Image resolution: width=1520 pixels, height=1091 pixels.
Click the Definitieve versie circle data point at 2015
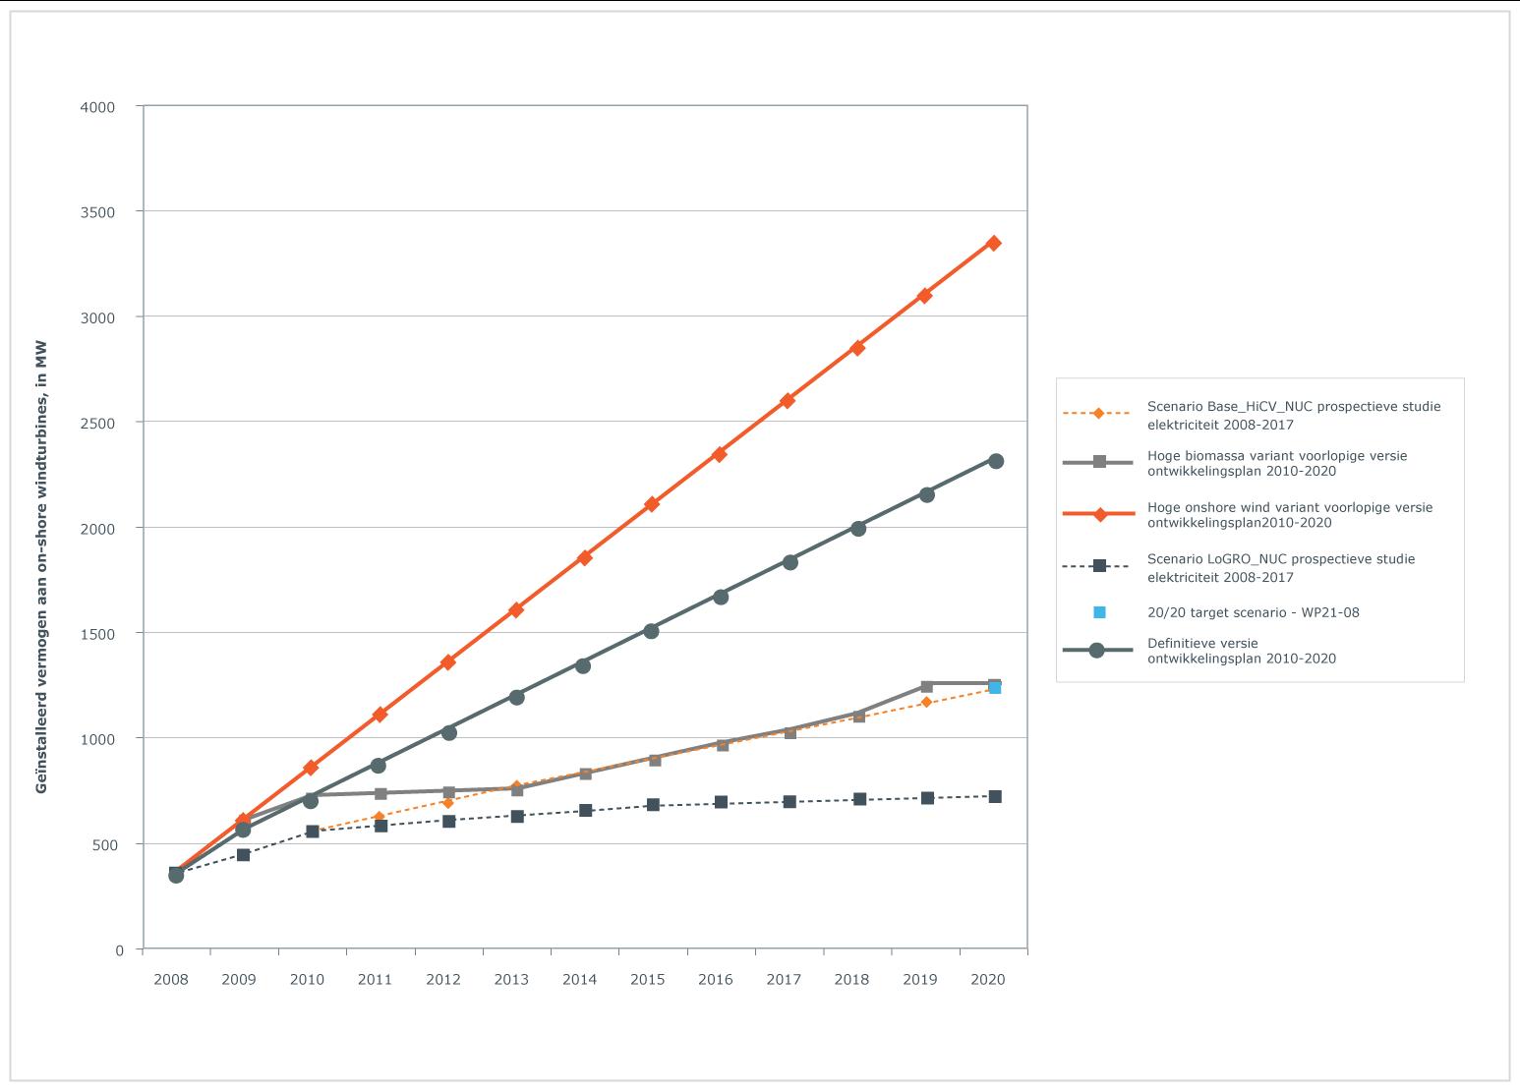(651, 631)
